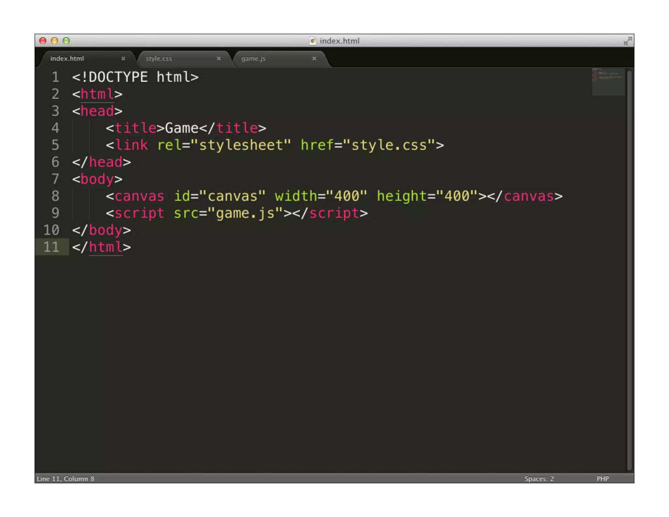Click the opening head tag on line 3
The image size is (669, 517).
click(x=97, y=111)
